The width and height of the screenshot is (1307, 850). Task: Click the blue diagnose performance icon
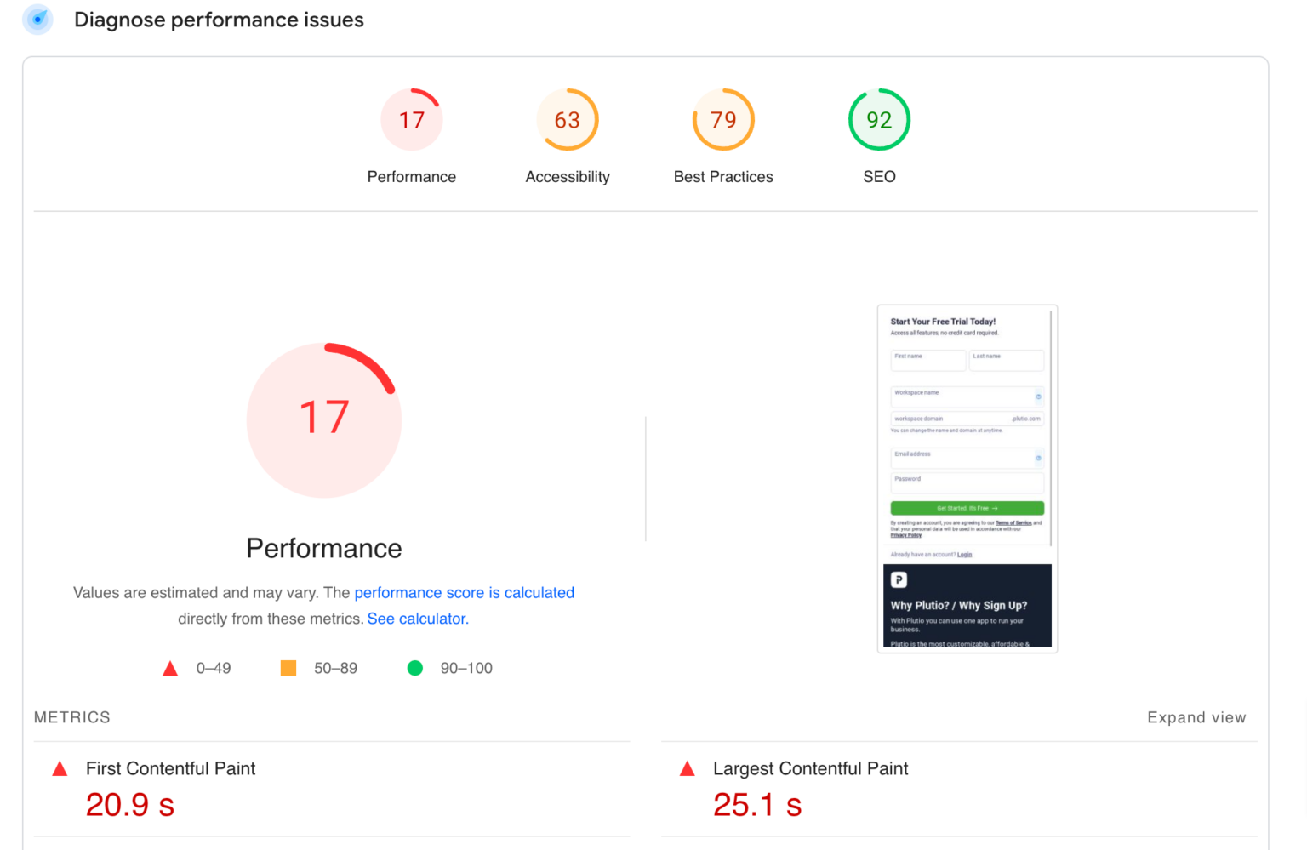(x=38, y=19)
